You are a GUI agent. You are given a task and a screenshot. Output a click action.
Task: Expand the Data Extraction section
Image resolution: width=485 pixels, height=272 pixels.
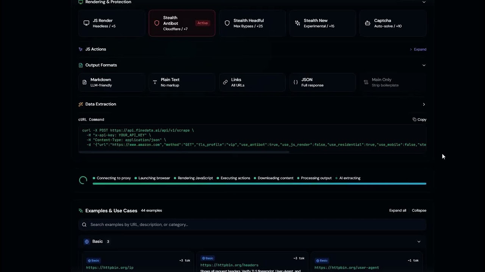(x=424, y=104)
